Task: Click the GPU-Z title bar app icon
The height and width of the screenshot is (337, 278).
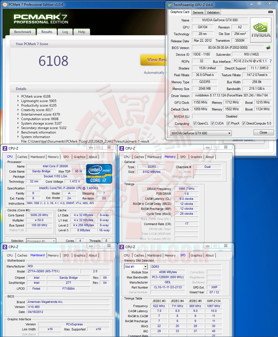Action: pos(170,5)
